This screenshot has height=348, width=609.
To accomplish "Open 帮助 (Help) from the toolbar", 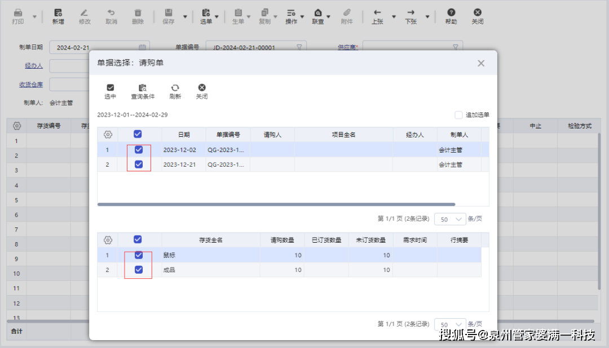I will click(451, 17).
